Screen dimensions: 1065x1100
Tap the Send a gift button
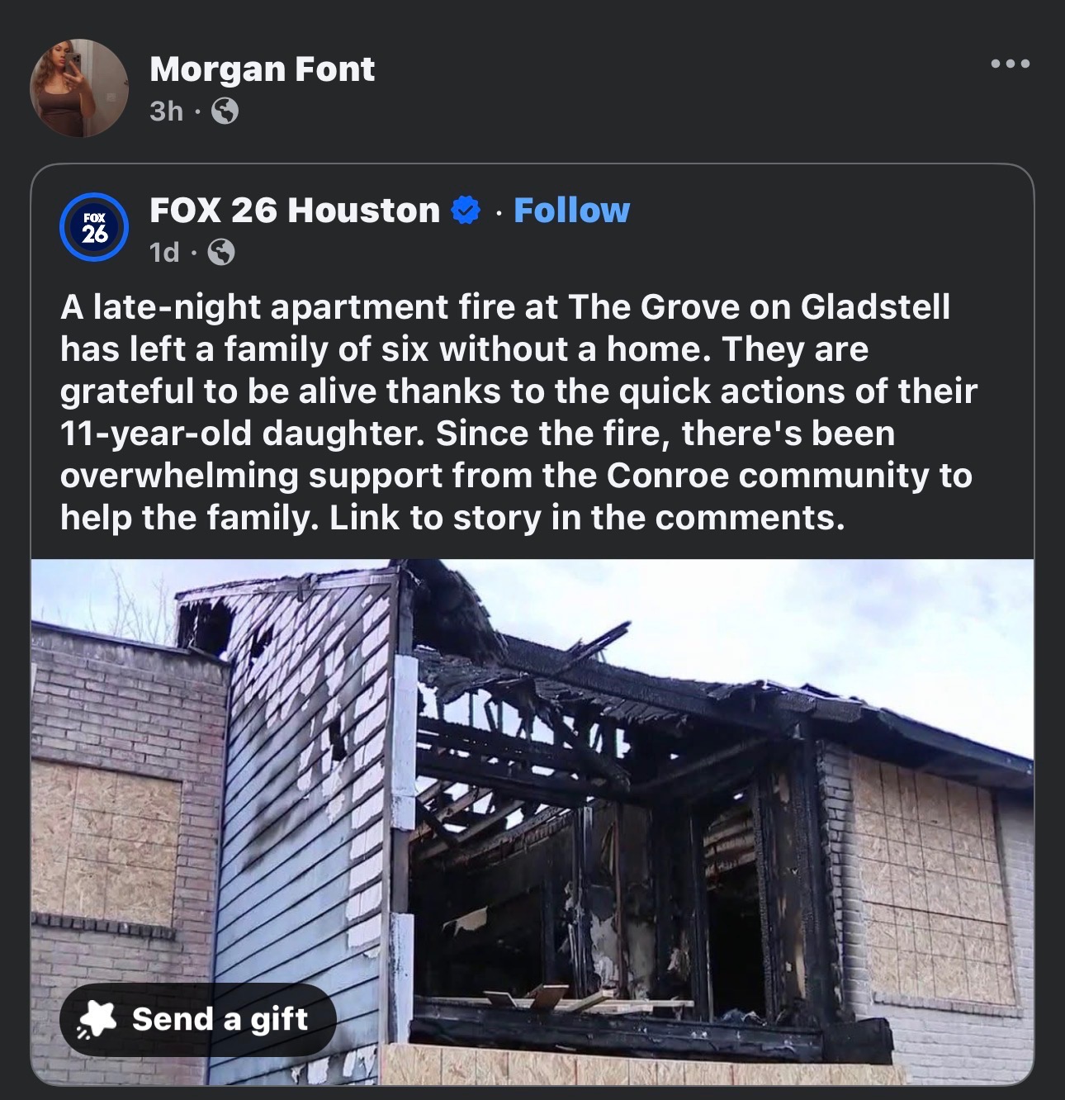point(198,1019)
